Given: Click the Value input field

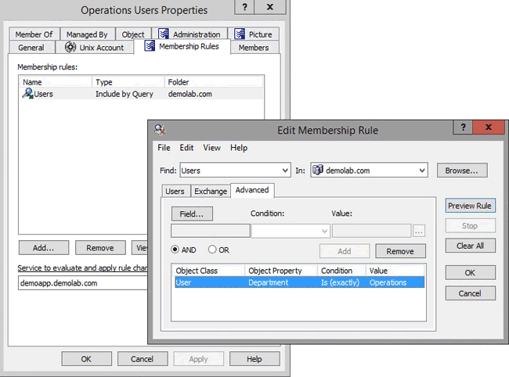Looking at the screenshot, I should click(x=372, y=231).
